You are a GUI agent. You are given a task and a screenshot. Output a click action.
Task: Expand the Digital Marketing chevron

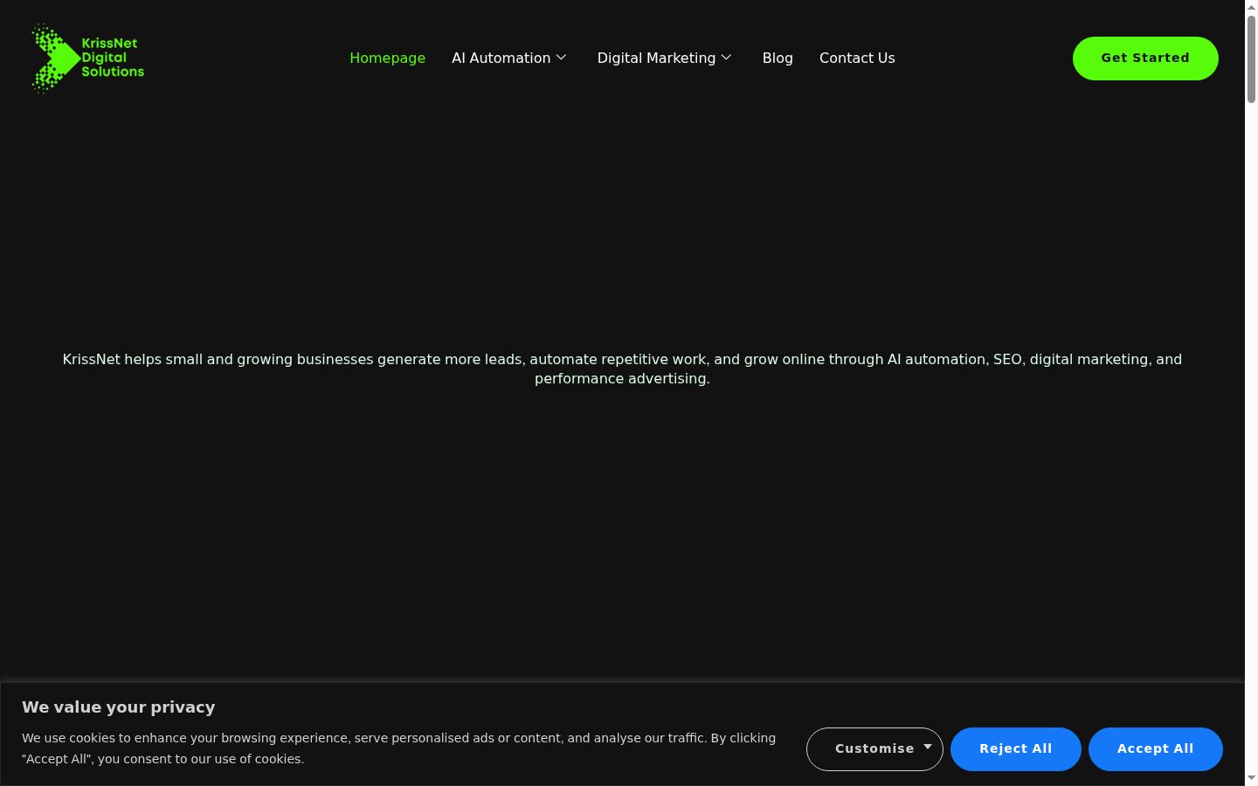(726, 58)
